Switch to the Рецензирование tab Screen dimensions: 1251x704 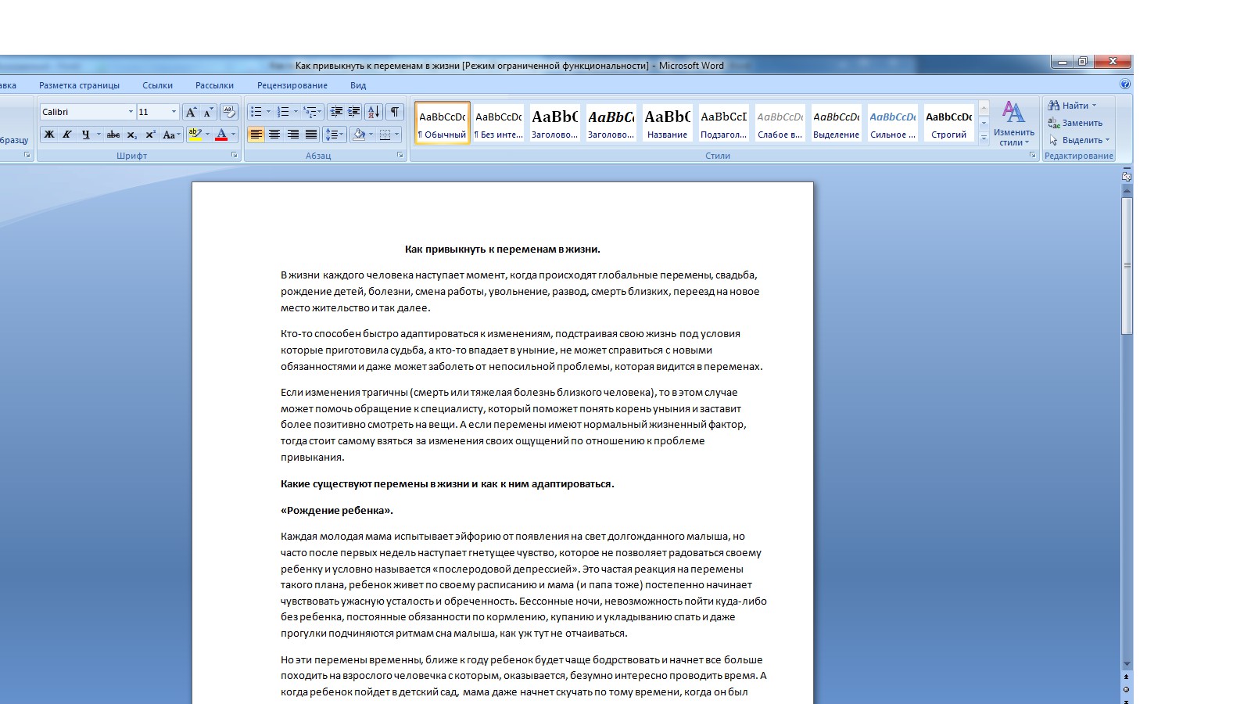click(292, 85)
